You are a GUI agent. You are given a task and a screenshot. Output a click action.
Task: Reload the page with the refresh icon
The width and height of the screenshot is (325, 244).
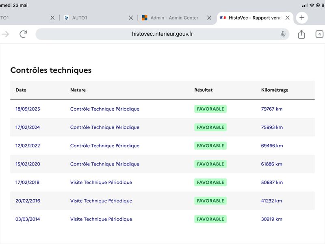(23, 34)
